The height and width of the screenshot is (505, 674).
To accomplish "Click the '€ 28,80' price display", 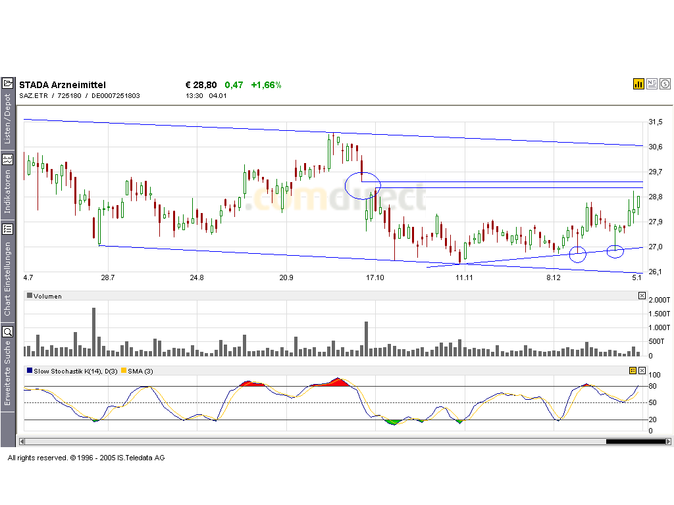I will pos(200,84).
